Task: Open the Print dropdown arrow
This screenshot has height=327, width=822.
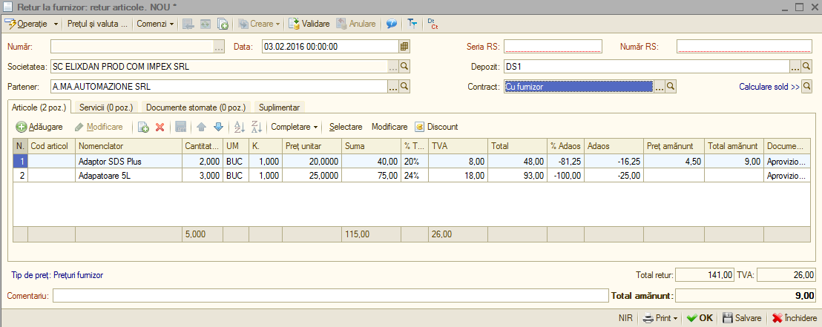Action: tap(675, 318)
